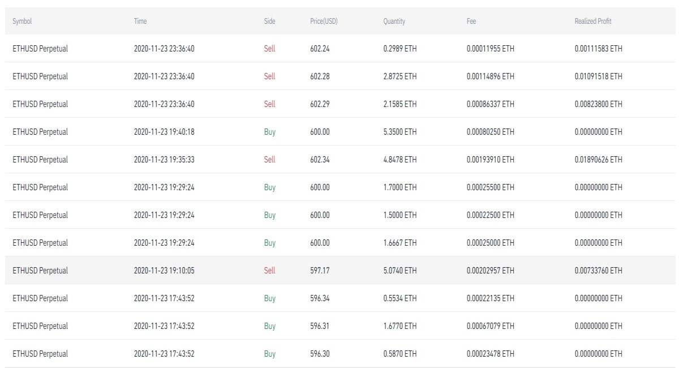This screenshot has height=368, width=679.
Task: Select the row with quantity 1.5000 ETH
Action: click(339, 215)
